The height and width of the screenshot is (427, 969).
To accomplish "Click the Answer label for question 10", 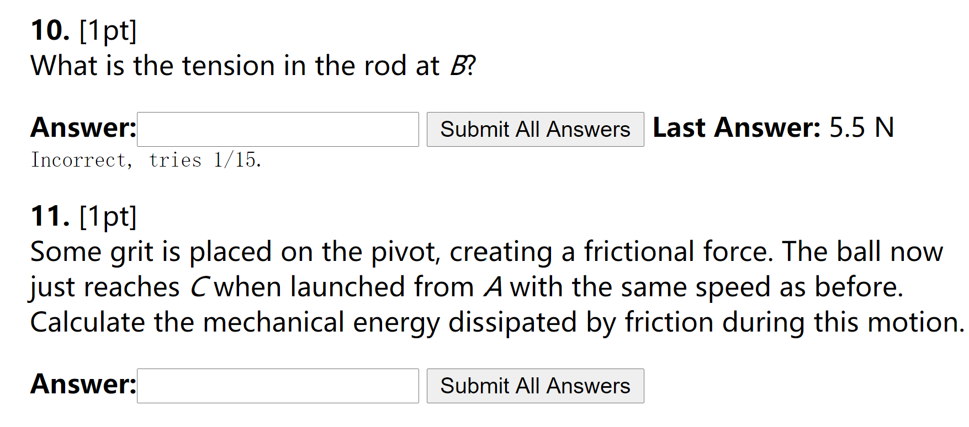I will [82, 128].
